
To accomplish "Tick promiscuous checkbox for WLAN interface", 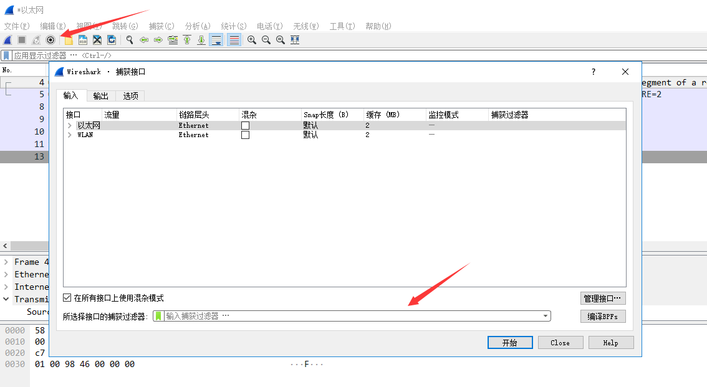I will coord(245,135).
